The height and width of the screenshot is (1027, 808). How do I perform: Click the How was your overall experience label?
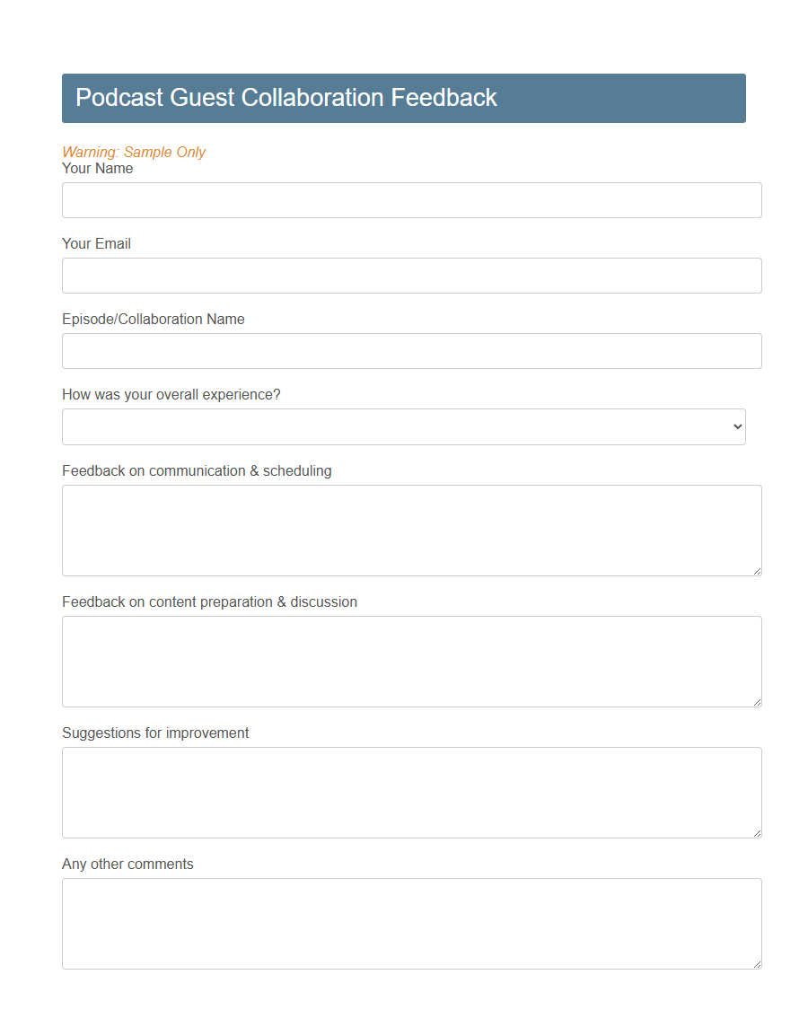(x=171, y=394)
